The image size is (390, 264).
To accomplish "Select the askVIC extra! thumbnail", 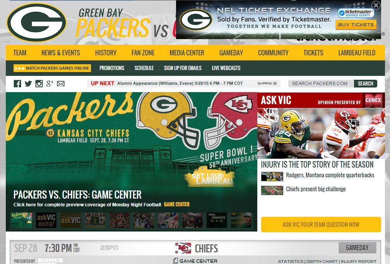I will [46, 220].
